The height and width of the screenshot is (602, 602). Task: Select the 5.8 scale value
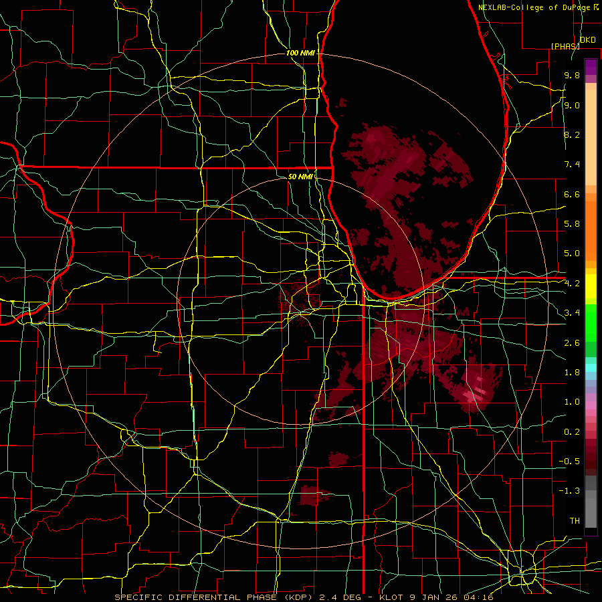coord(572,224)
